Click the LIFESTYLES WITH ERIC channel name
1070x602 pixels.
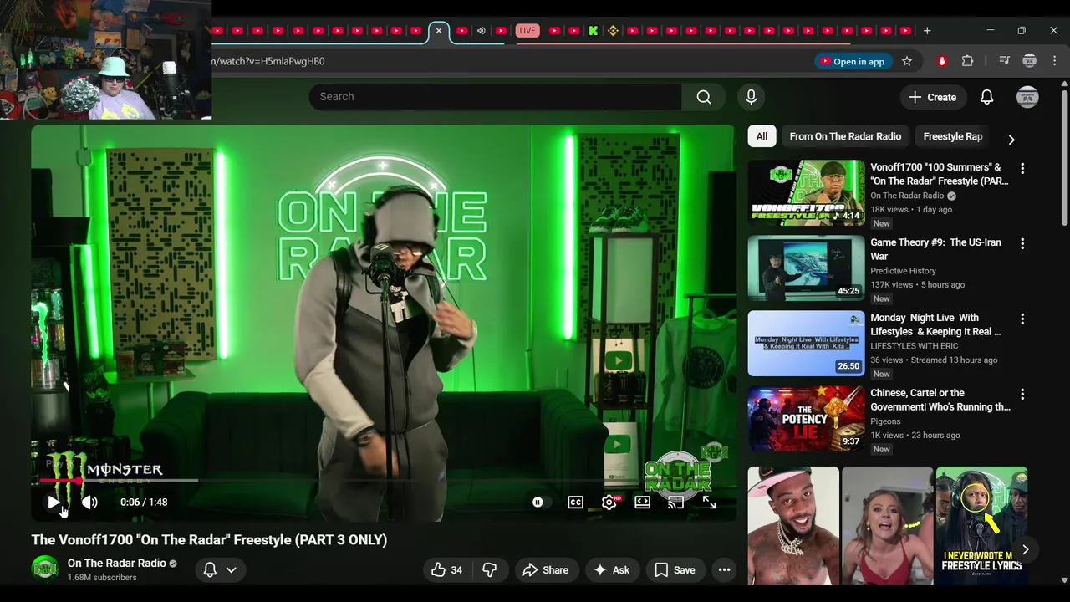click(x=919, y=346)
